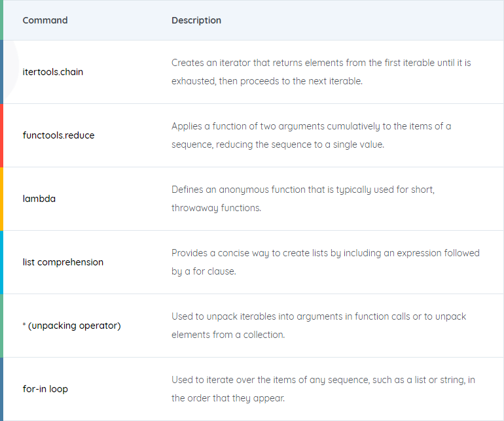Click the unpacking operator description text
This screenshot has width=504, height=421.
coord(319,326)
